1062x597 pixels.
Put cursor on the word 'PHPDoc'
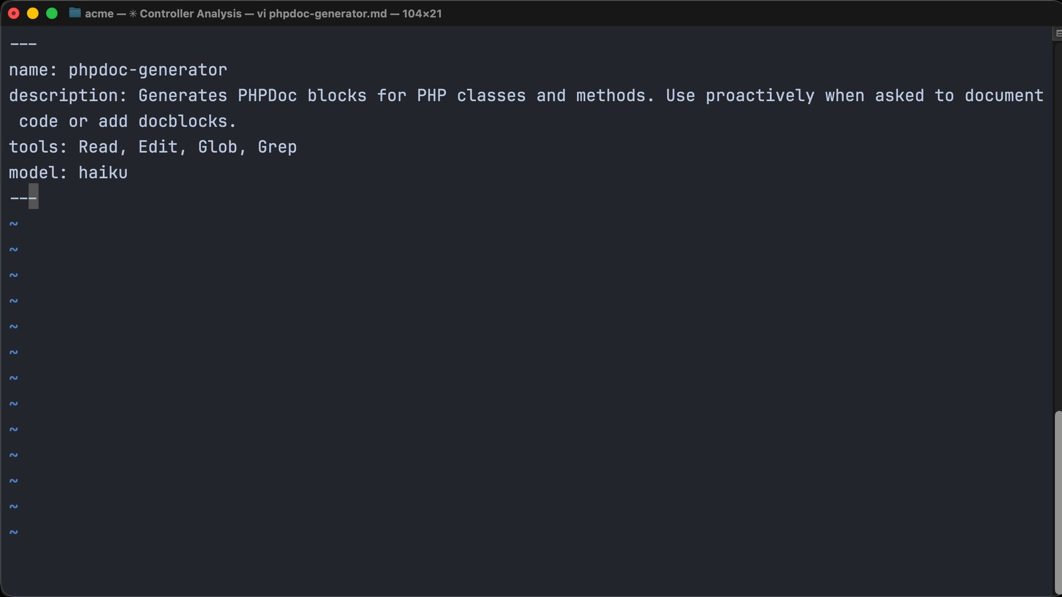[267, 96]
